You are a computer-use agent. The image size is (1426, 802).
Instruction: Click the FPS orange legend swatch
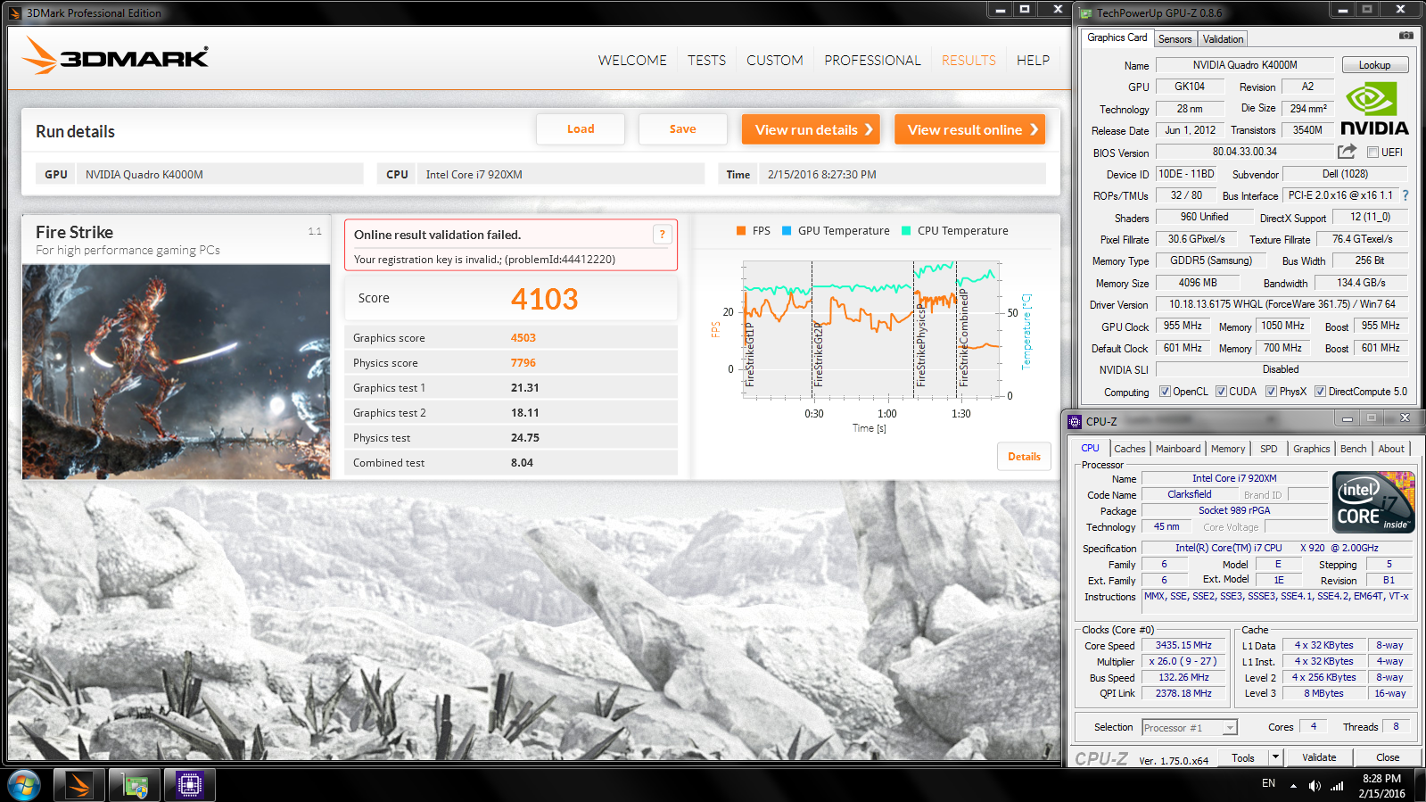(741, 231)
